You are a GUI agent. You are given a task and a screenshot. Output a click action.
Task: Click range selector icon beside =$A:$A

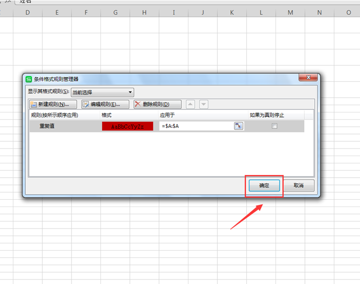point(238,126)
